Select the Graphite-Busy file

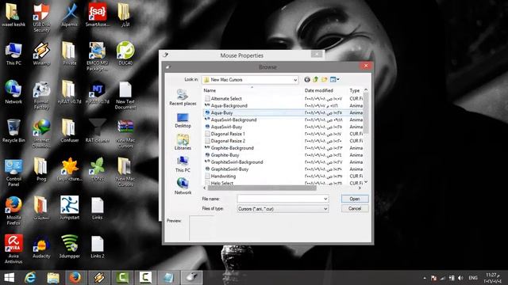point(225,155)
